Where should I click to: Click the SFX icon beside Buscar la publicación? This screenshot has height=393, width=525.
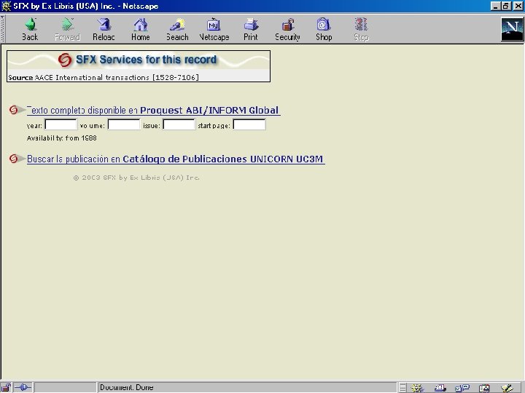(x=14, y=159)
